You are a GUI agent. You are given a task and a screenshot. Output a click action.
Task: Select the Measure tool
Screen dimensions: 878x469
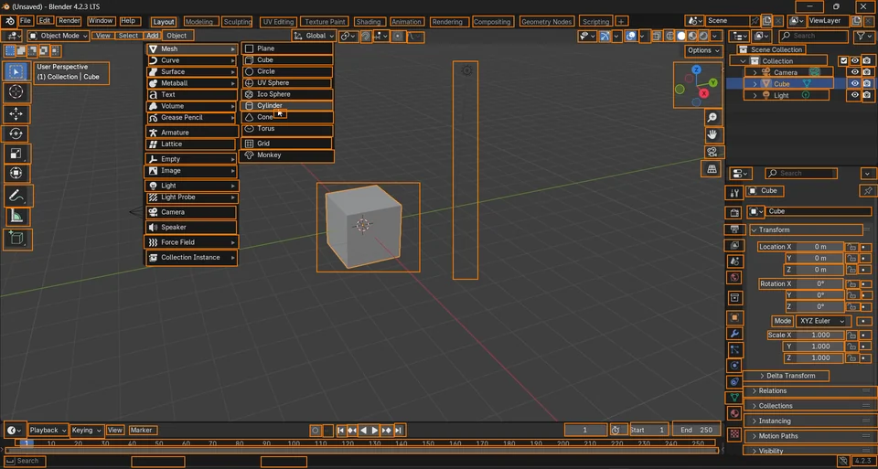click(16, 217)
